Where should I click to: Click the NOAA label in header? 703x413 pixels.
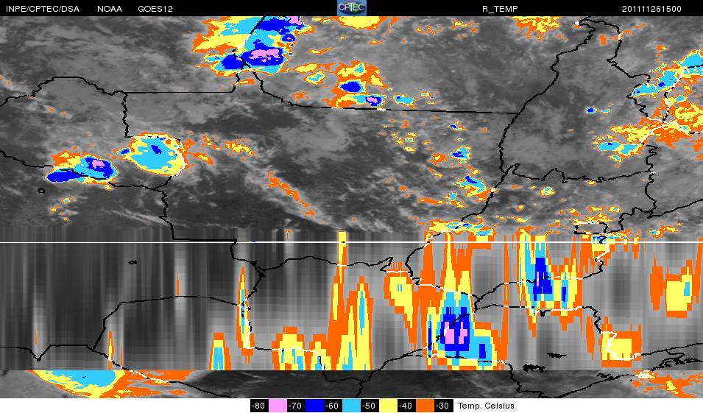110,8
